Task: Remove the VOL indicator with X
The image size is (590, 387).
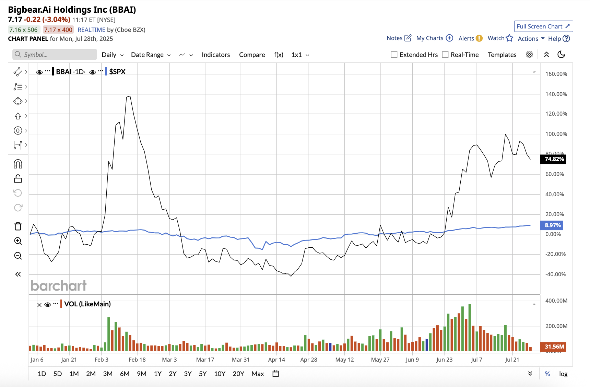Action: click(39, 305)
